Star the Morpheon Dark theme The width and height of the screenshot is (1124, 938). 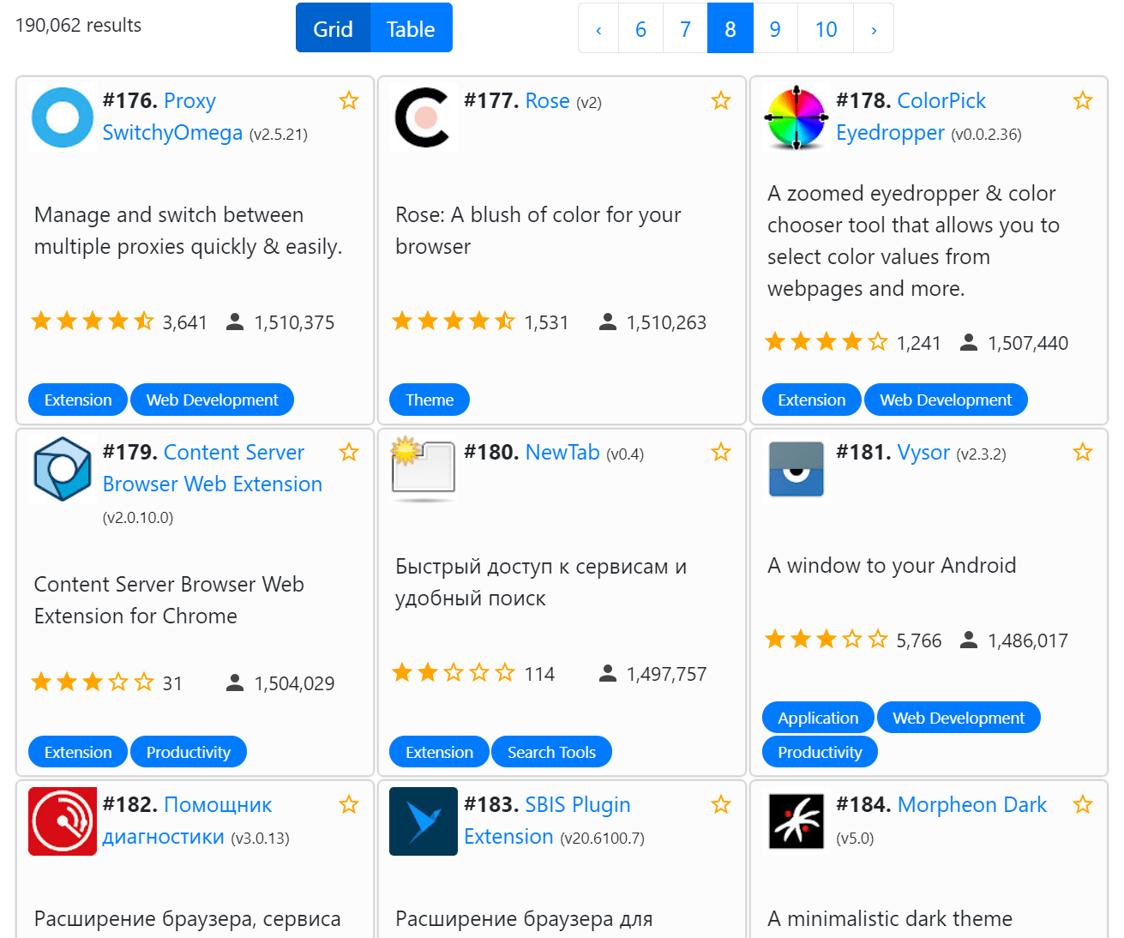click(1083, 805)
